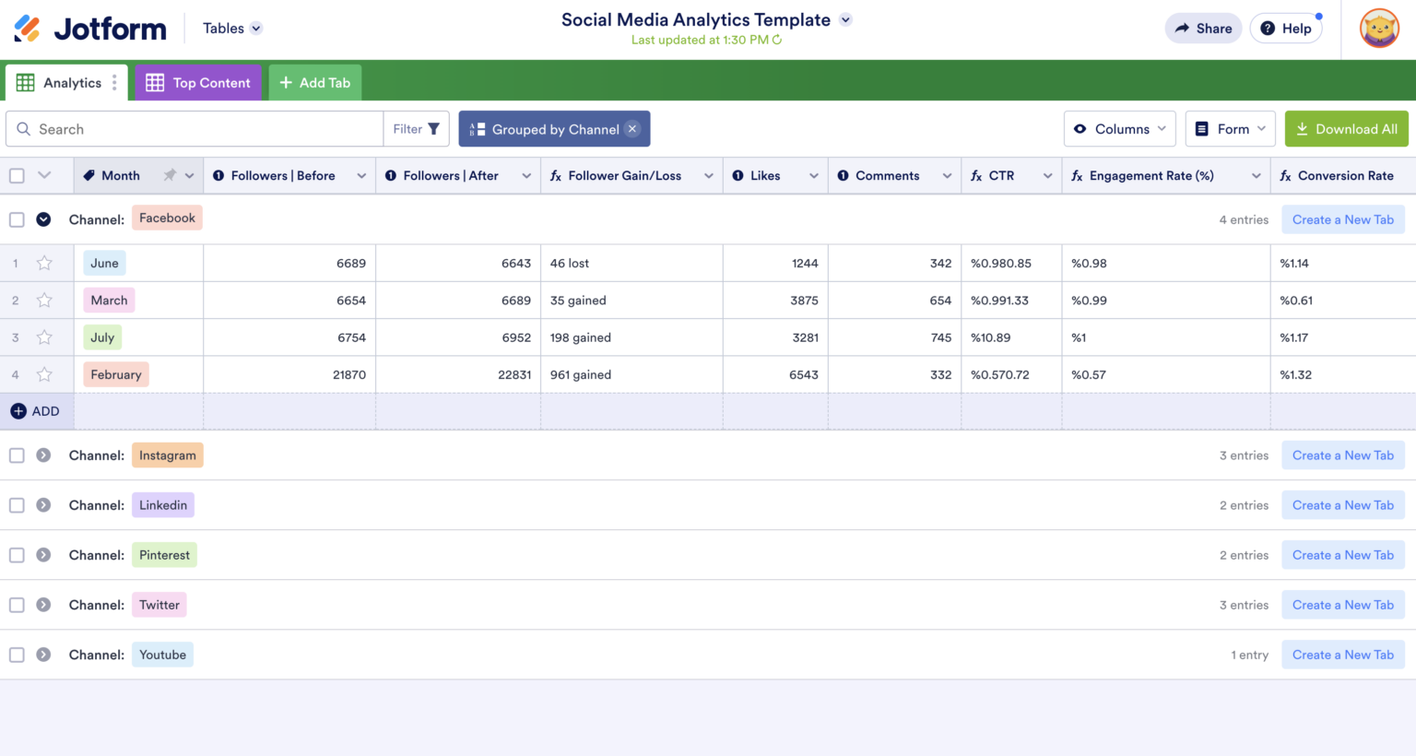Check the select-all checkbox in the header row
1416x756 pixels.
(17, 175)
